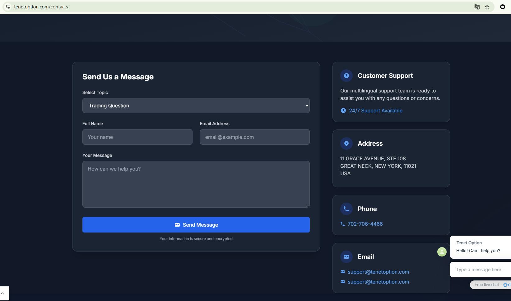Viewport: 511px width, 301px height.
Task: Click the green chat agent avatar
Action: [442, 252]
